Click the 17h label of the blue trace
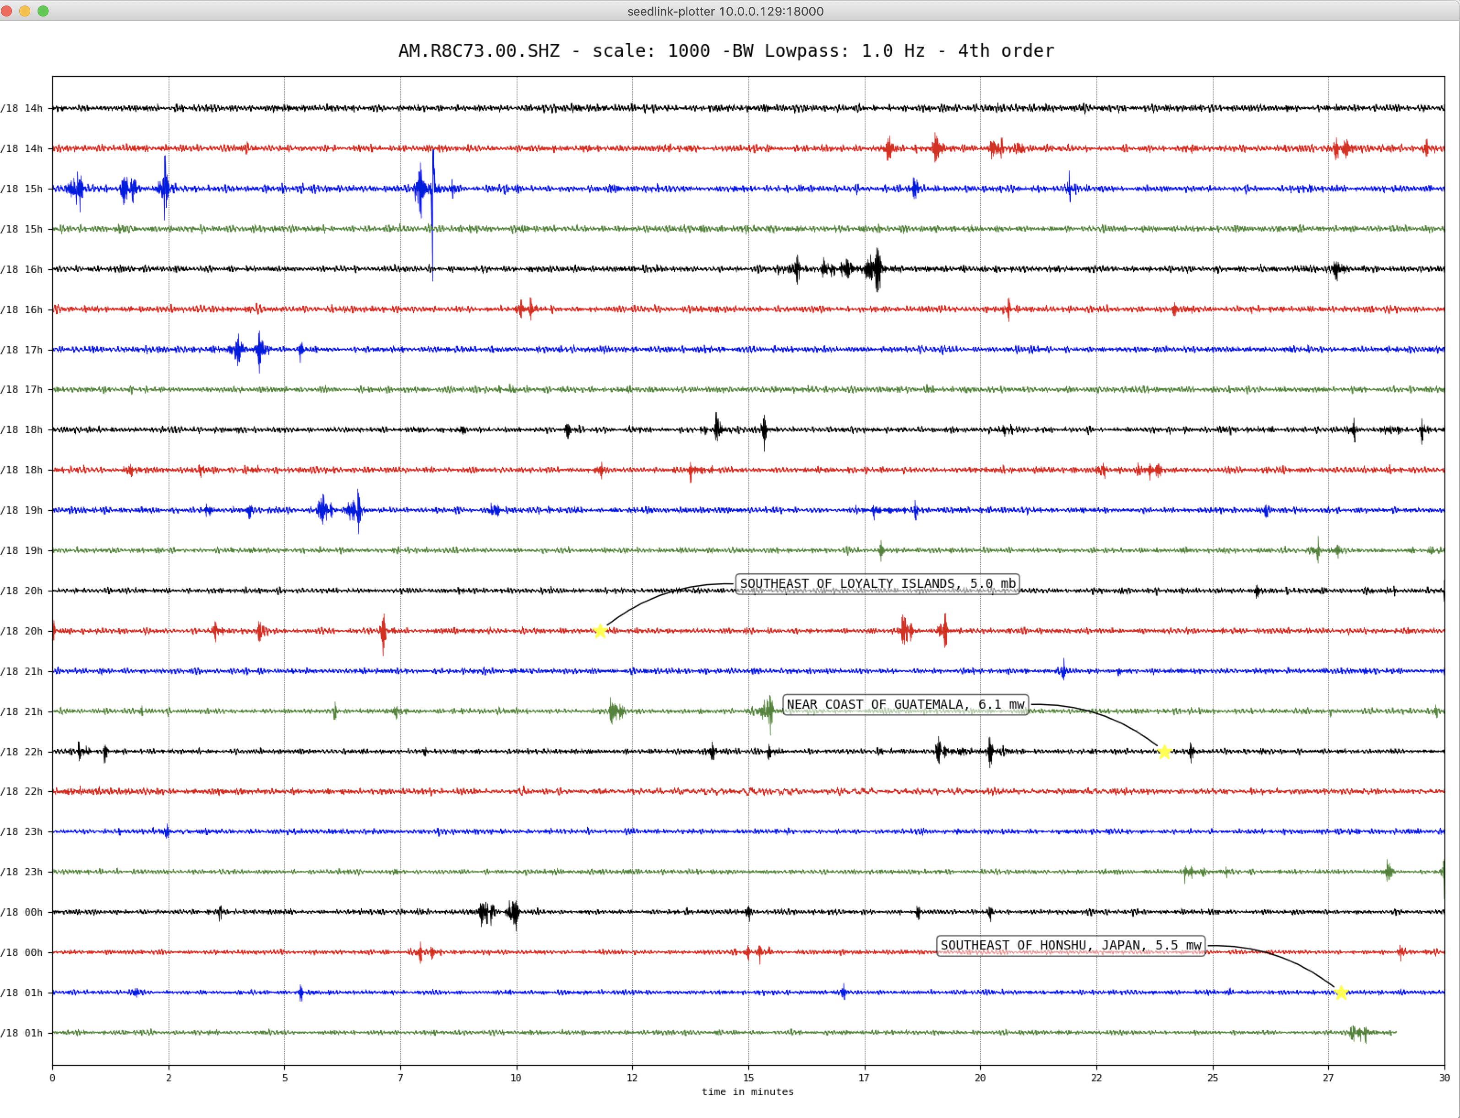This screenshot has width=1460, height=1118. [x=22, y=349]
